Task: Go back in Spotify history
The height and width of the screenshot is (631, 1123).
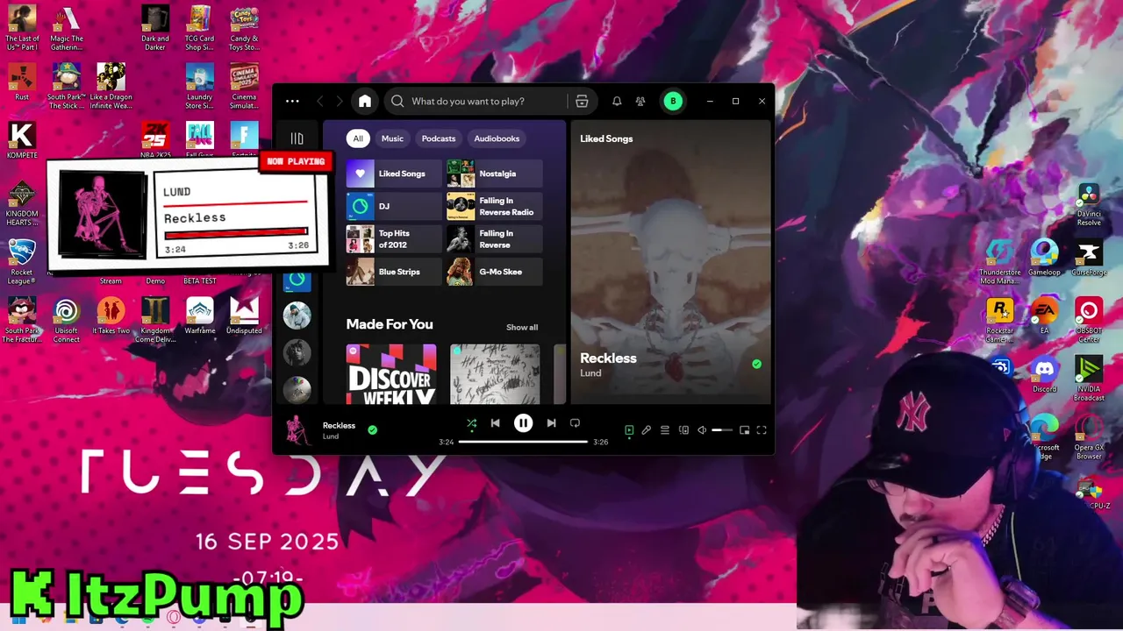Action: pyautogui.click(x=320, y=101)
